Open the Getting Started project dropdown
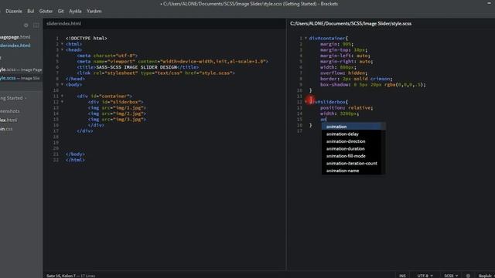Viewport: 495px width, 278px height. [x=13, y=98]
